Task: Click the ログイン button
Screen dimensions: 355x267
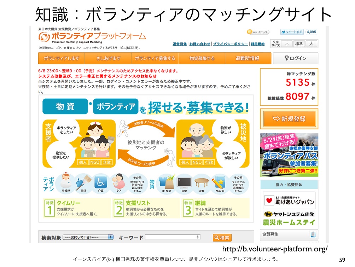Action: pos(296,58)
